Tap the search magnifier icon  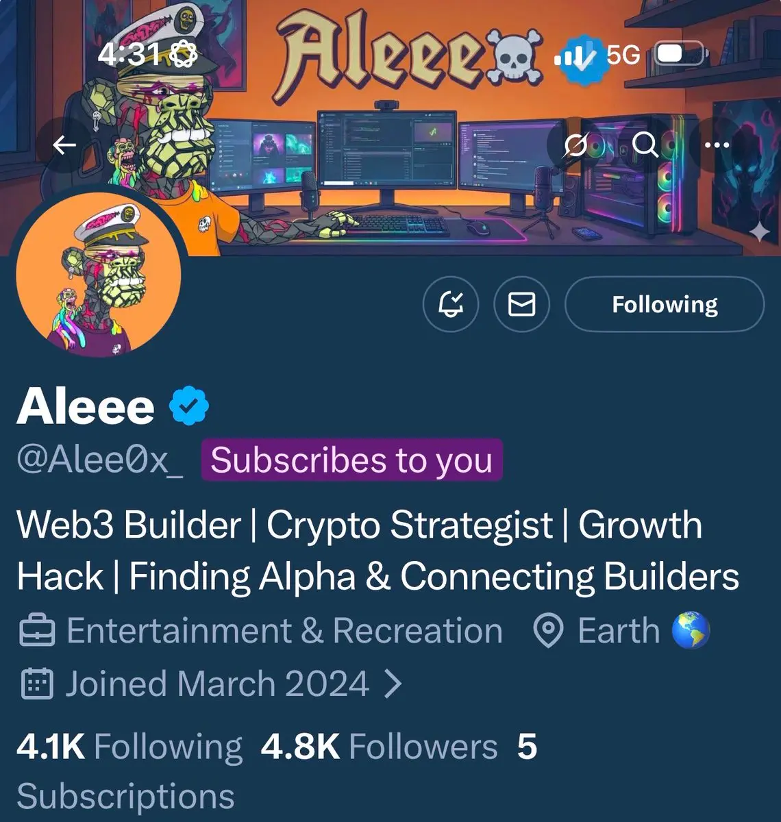tap(645, 145)
